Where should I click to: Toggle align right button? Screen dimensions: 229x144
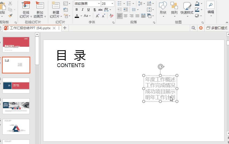pos(132,16)
